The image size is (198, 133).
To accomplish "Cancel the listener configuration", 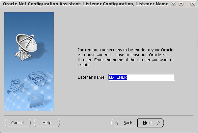I will click(x=17, y=123).
